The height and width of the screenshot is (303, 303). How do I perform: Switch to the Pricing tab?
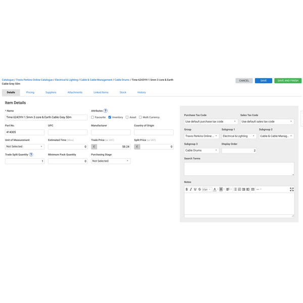pyautogui.click(x=30, y=92)
